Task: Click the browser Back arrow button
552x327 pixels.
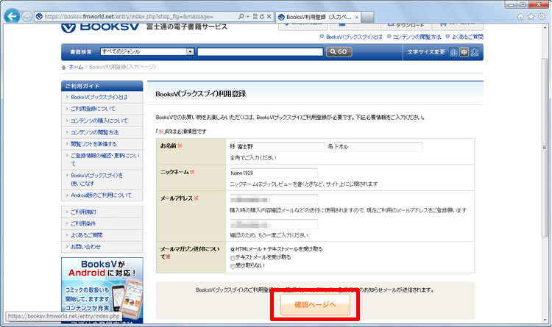Action: coord(12,16)
